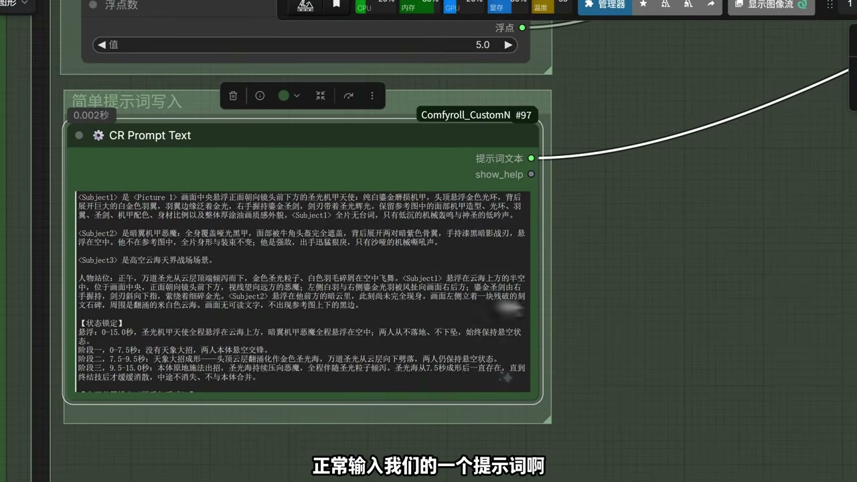
Task: Open the three-dot more options menu
Action: (372, 96)
